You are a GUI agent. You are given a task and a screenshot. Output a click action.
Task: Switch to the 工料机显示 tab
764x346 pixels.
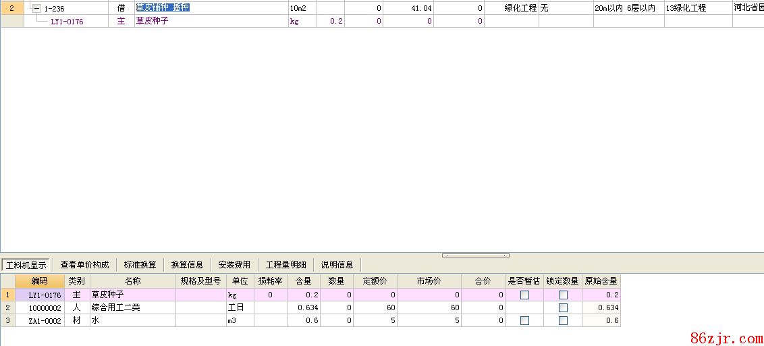pyautogui.click(x=25, y=265)
